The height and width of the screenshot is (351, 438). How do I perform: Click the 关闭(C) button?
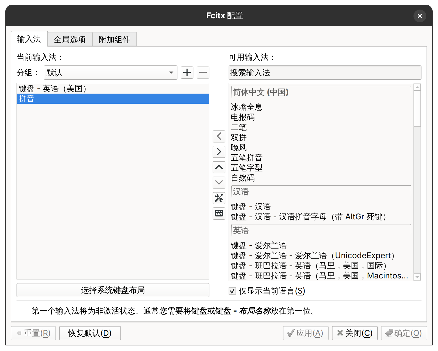(x=355, y=333)
